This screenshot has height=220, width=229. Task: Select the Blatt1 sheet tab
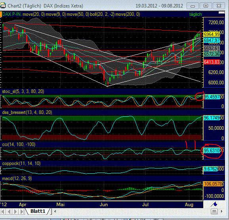pyautogui.click(x=38, y=211)
